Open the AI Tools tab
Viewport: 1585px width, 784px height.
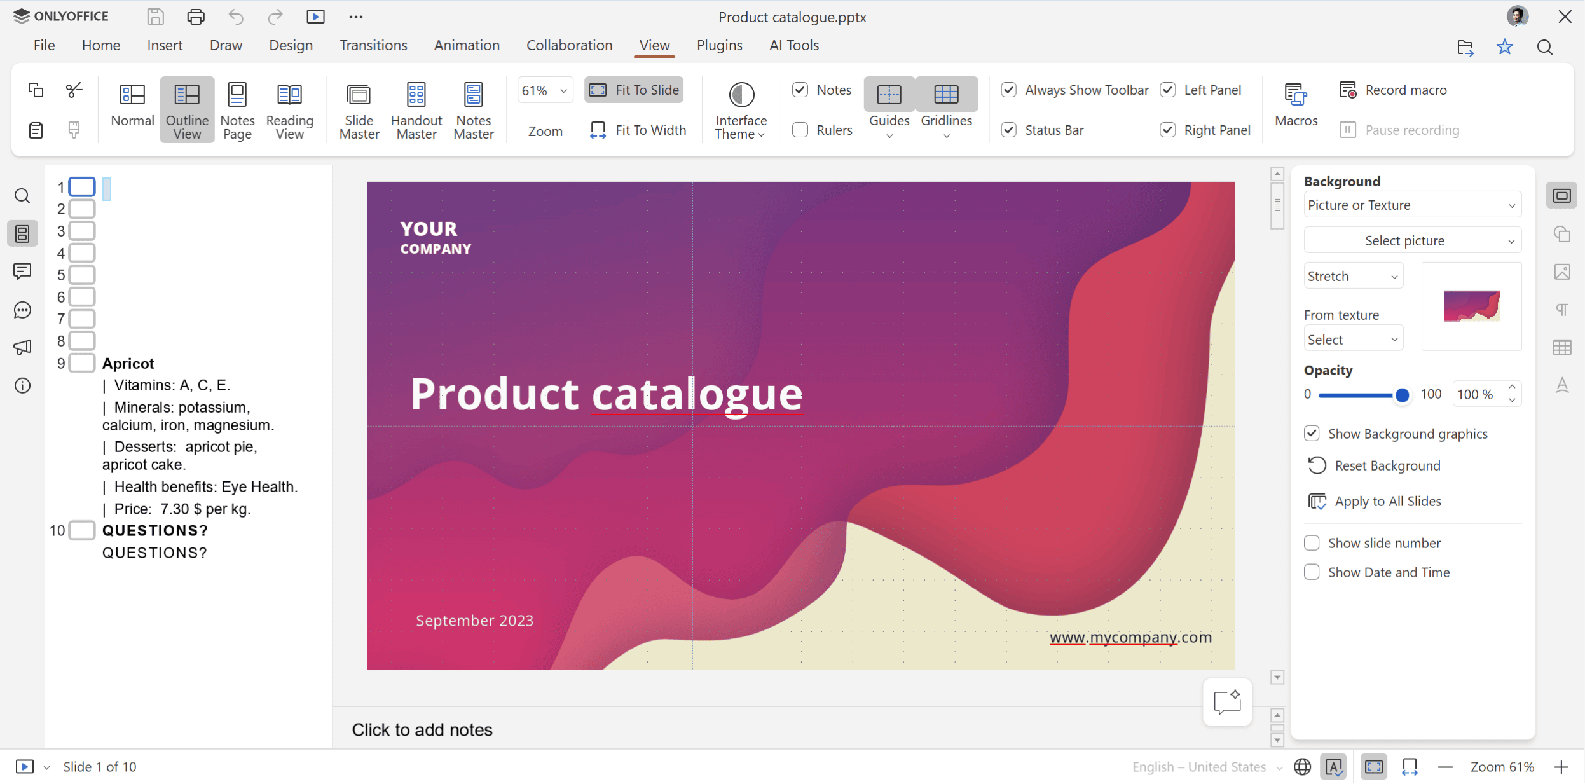(793, 45)
